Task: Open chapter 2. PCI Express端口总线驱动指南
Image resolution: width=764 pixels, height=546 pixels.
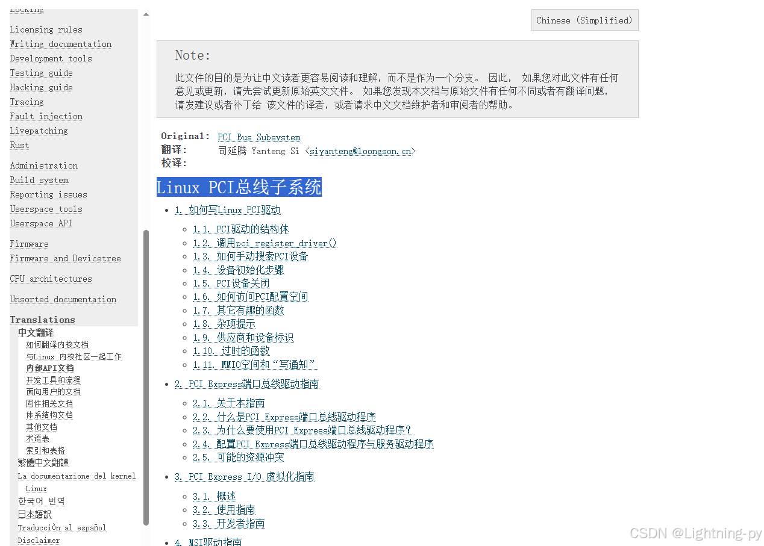Action: tap(246, 383)
